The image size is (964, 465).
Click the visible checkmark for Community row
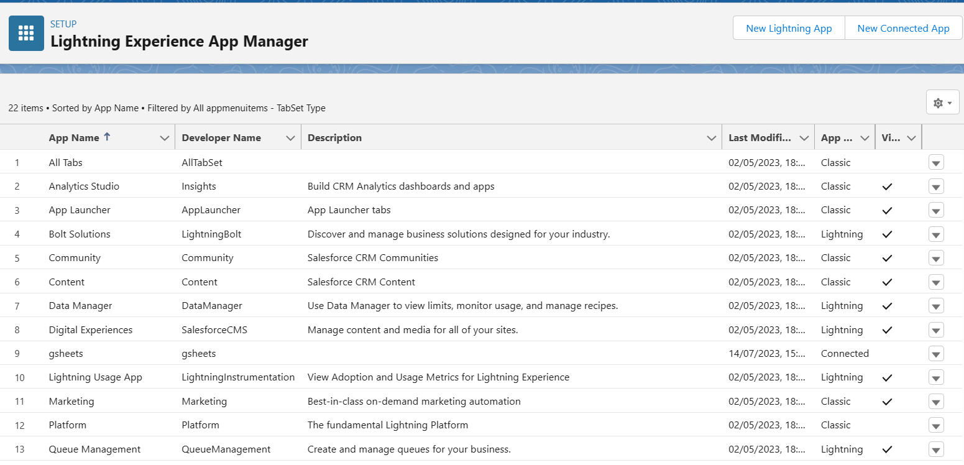(888, 258)
